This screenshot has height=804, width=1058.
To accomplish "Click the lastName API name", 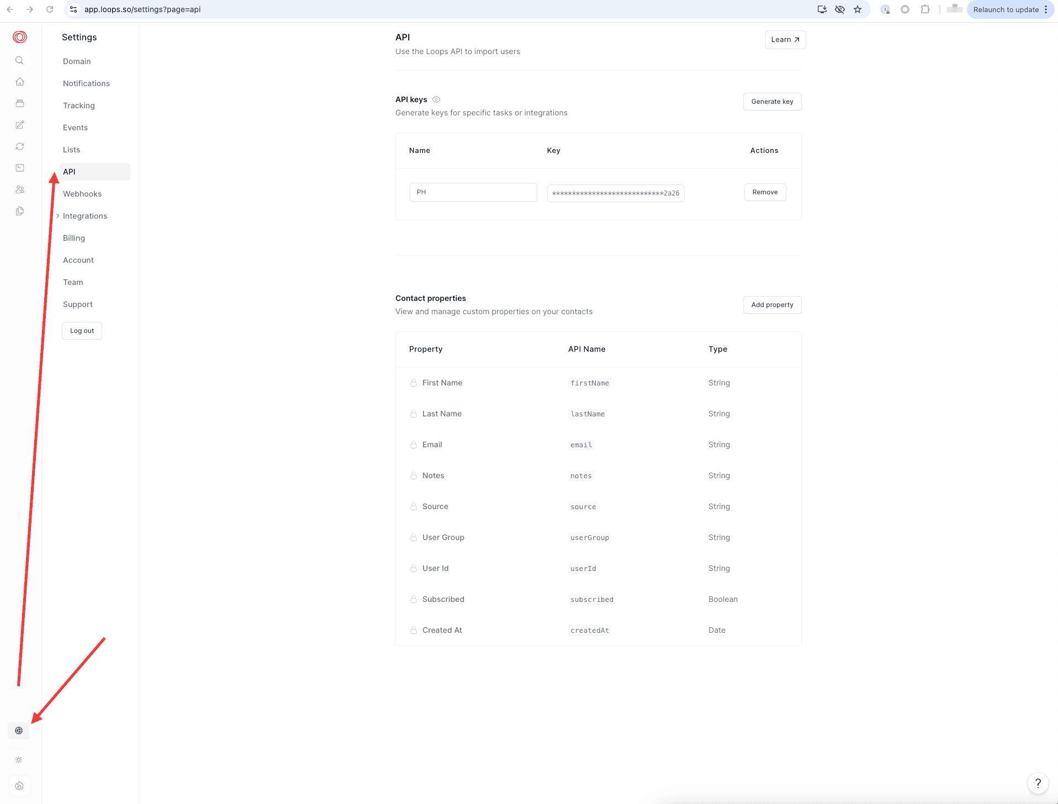I will (588, 414).
